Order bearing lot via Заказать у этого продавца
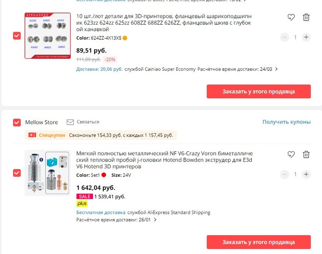This screenshot has height=254, width=322. (x=258, y=91)
